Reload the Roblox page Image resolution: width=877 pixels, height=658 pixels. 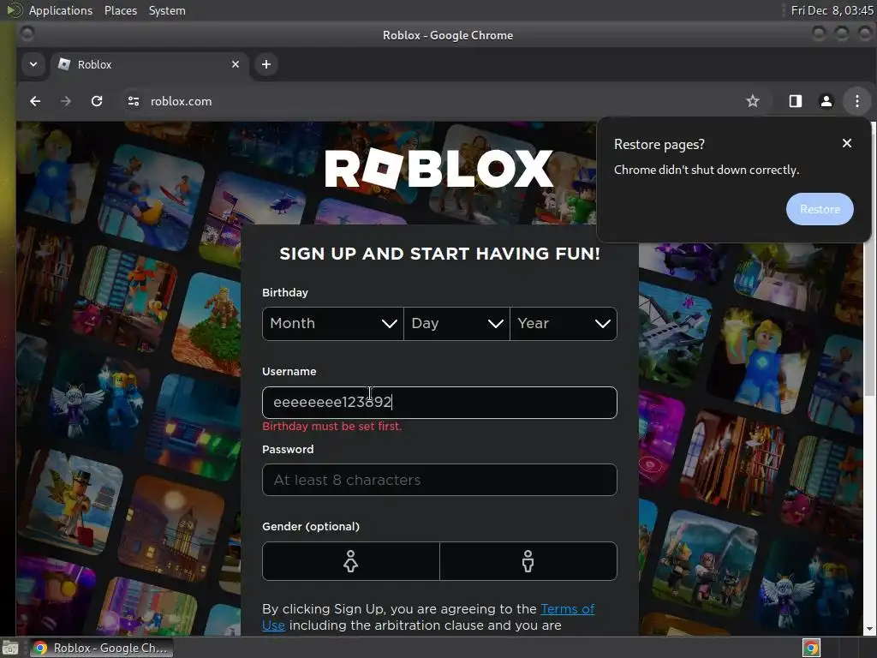tap(97, 101)
